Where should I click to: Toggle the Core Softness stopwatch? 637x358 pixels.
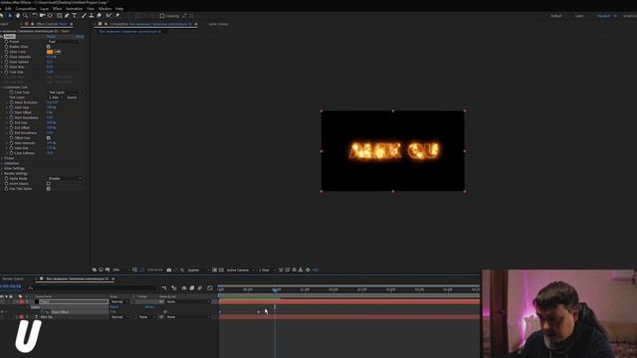11,153
